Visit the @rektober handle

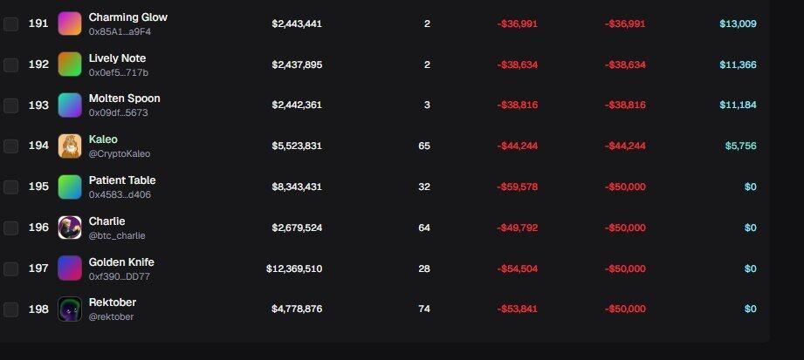[111, 316]
